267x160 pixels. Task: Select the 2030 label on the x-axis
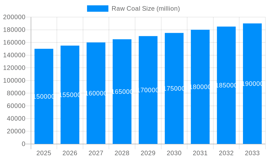click(174, 153)
